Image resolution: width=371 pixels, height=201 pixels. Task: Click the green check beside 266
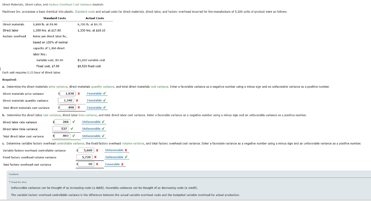(x=74, y=122)
